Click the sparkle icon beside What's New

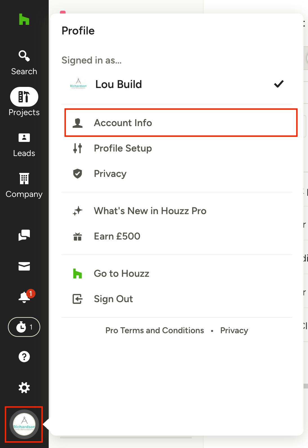click(x=77, y=211)
